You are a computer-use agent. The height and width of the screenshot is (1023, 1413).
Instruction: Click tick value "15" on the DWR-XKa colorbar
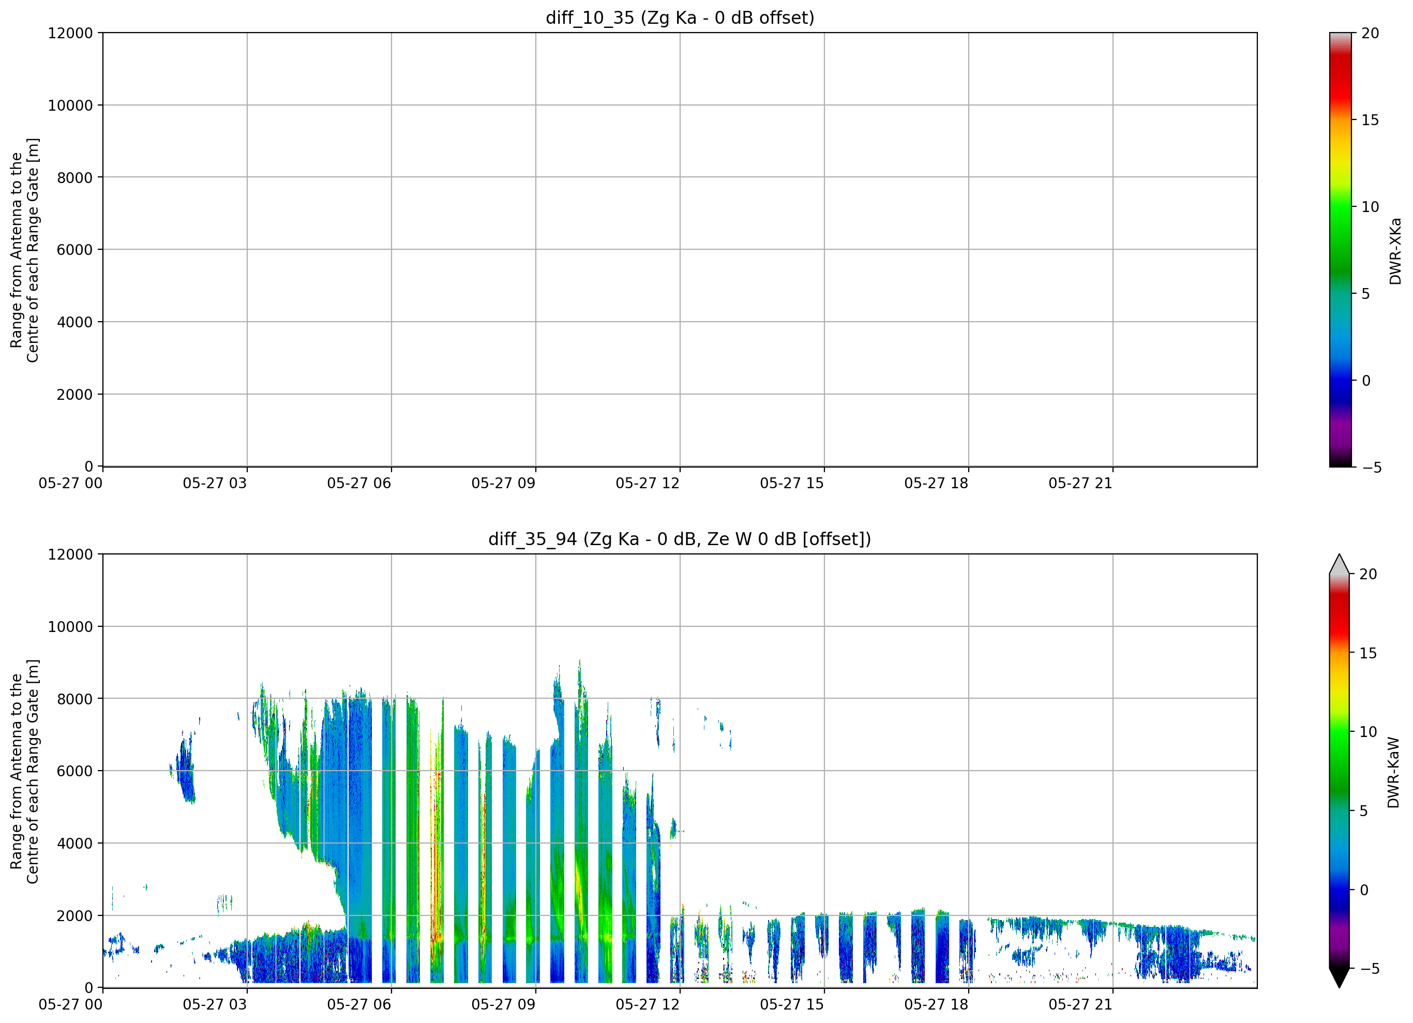[x=1370, y=120]
